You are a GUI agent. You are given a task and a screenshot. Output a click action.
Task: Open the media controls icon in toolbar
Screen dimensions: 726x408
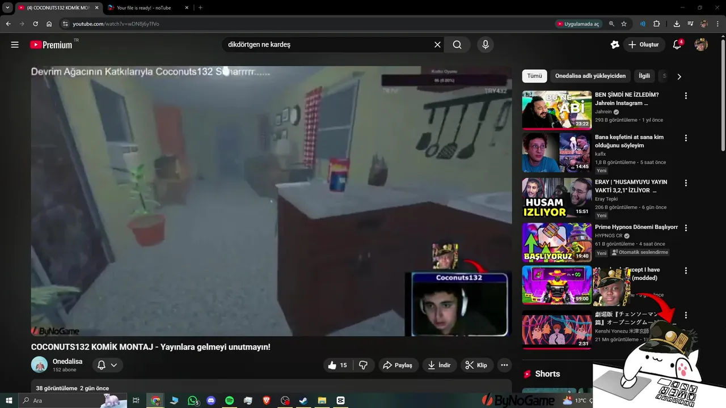point(690,24)
